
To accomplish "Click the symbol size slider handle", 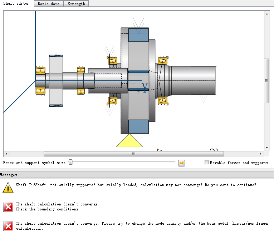I will point(70,163).
